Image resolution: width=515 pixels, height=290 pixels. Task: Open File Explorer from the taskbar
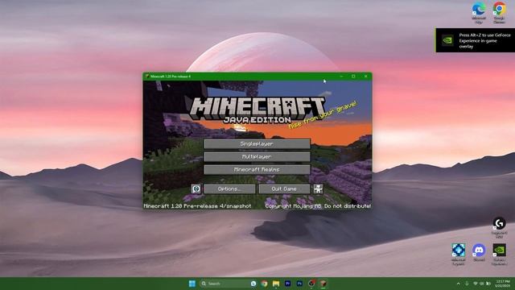276,284
